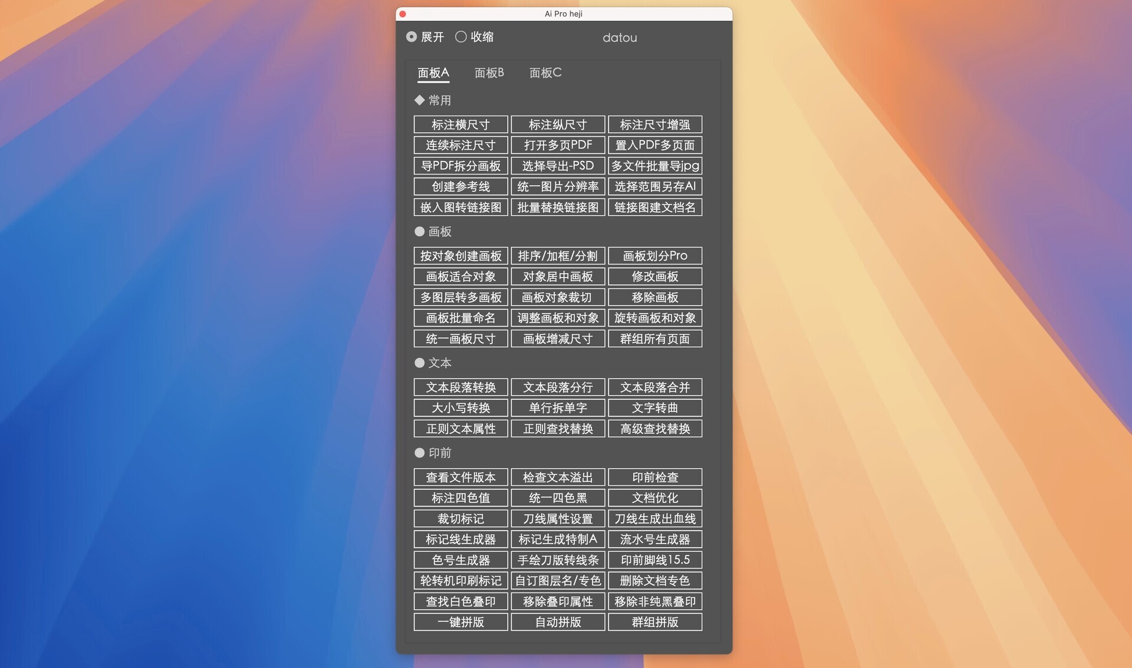Click 创建参考线 button
The width and height of the screenshot is (1132, 668).
461,186
